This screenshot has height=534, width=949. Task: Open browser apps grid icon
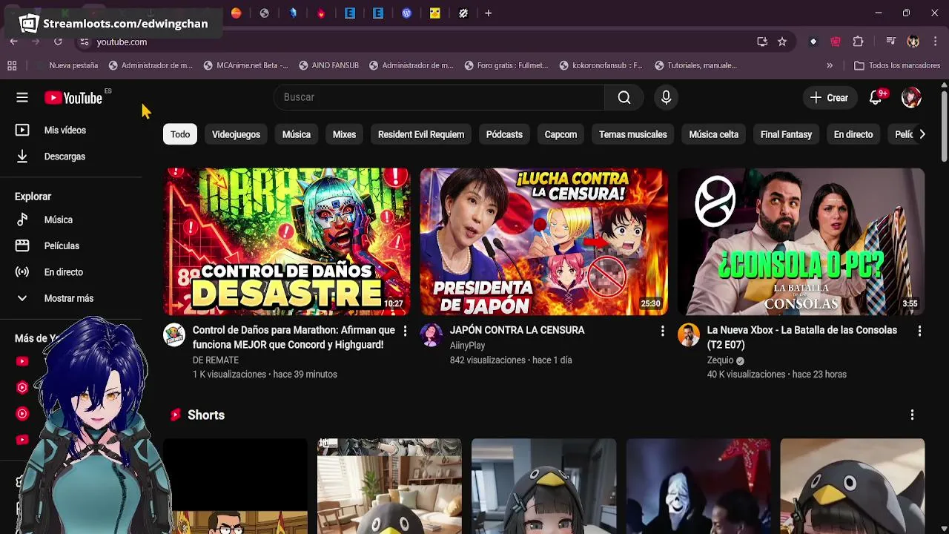click(x=12, y=65)
